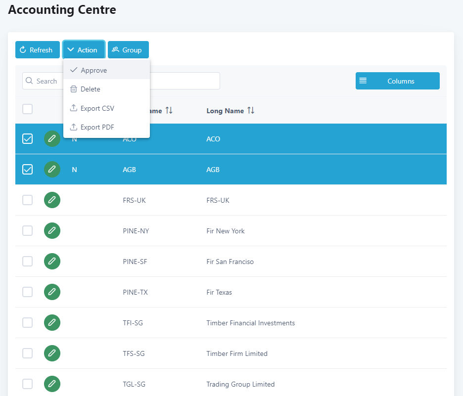Tick the checkbox for Timber Firm Limited
This screenshot has height=396, width=463.
pyautogui.click(x=28, y=353)
